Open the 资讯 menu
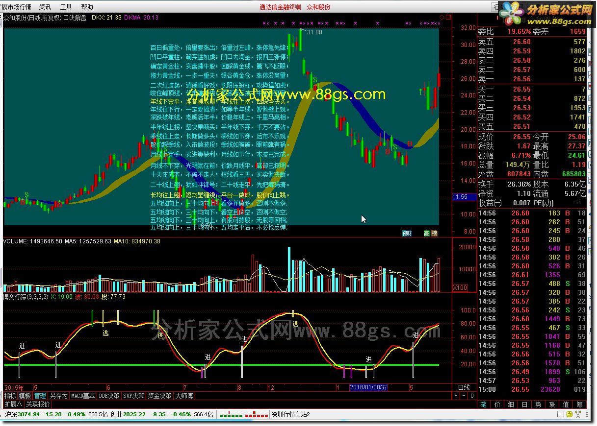Viewport: 597px width, 426px height. pos(45,7)
